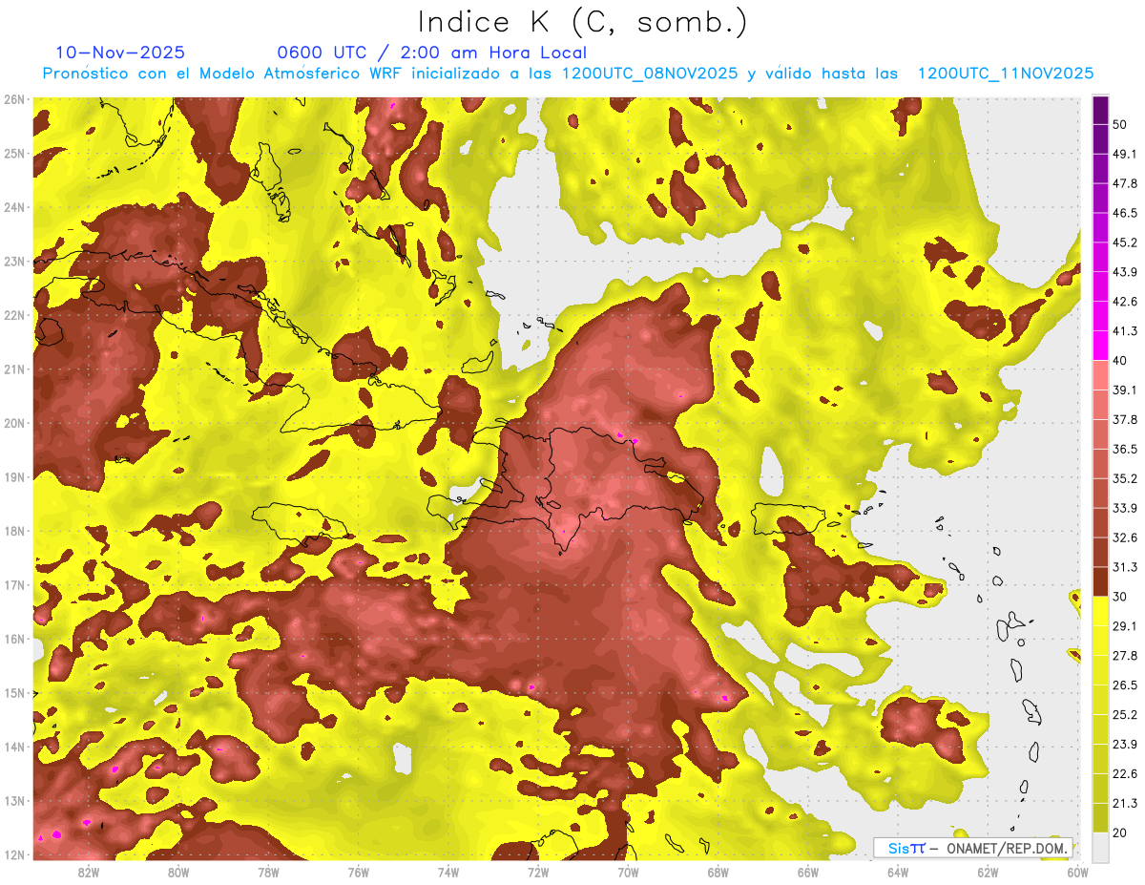Pick the 72W longitude label
Screen dimensions: 1145x885
coord(538,872)
